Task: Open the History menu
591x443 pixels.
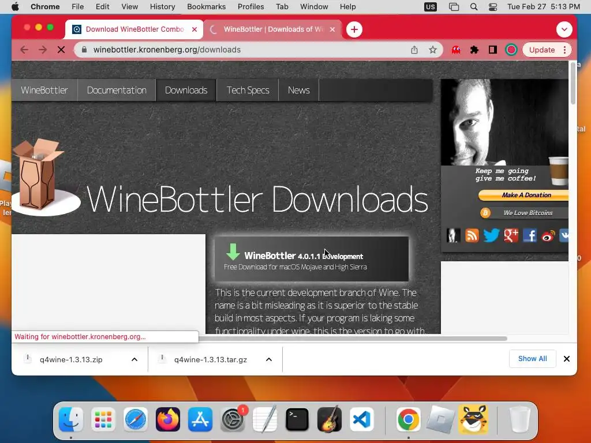Action: [162, 7]
